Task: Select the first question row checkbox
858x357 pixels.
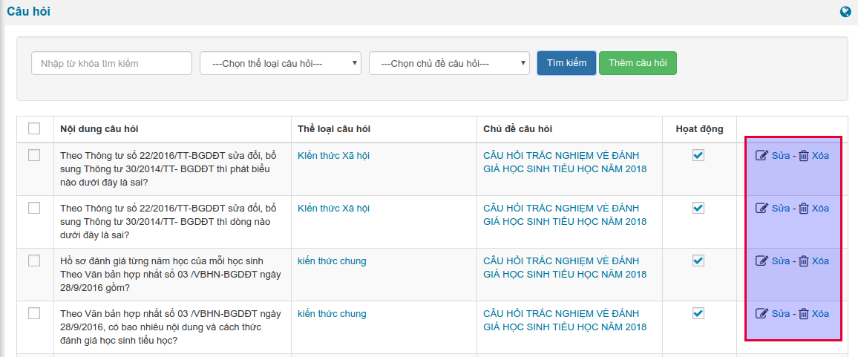Action: tap(34, 156)
